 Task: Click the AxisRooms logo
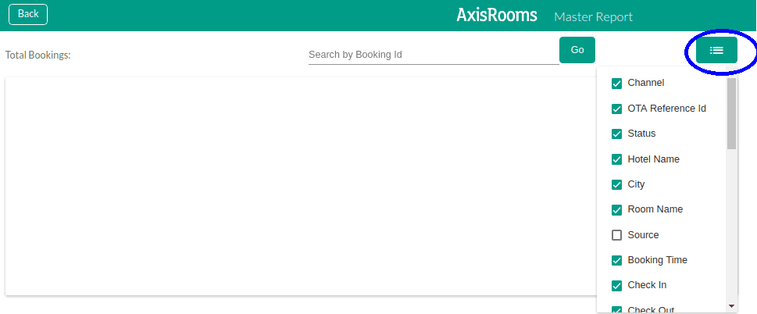(x=497, y=15)
